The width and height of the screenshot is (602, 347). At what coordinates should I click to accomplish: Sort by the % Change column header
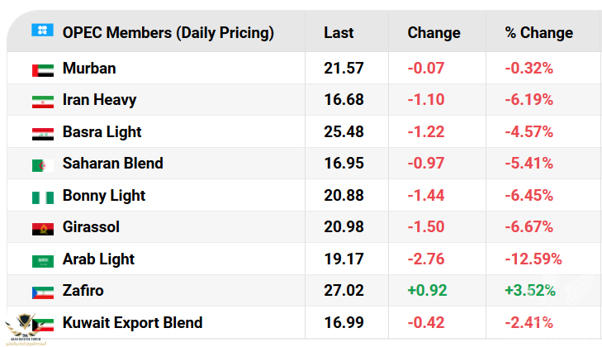click(538, 33)
